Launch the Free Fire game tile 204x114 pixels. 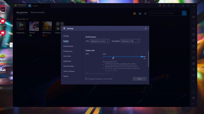click(x=34, y=26)
